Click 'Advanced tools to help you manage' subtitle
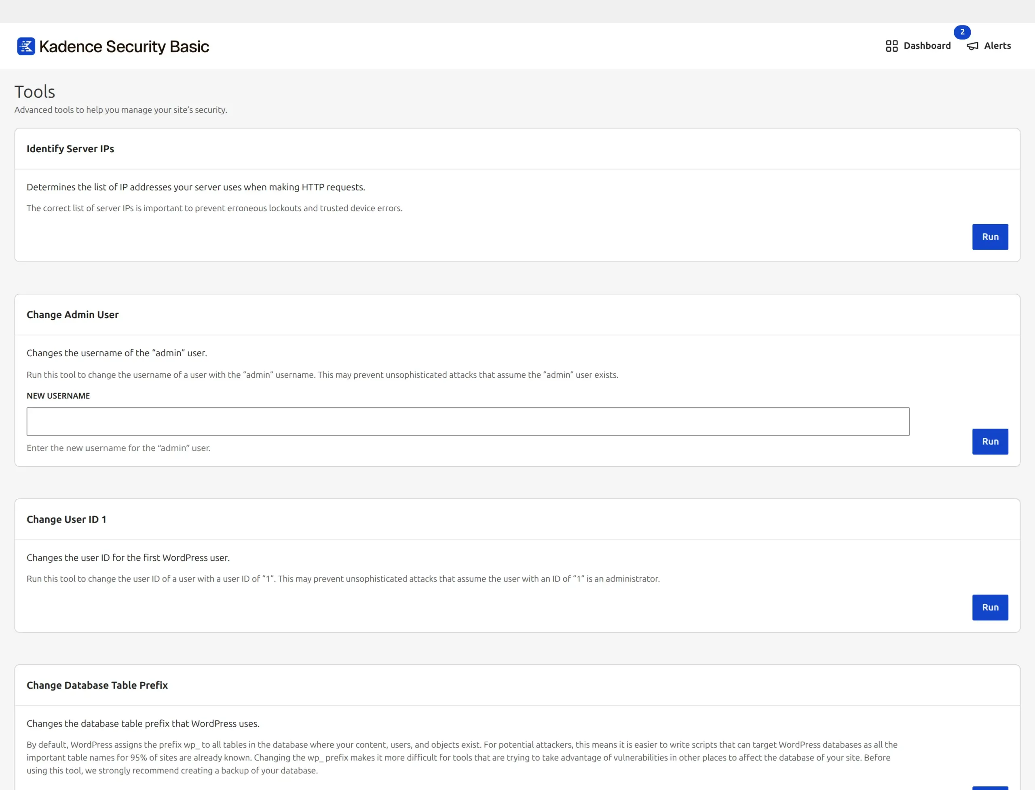 tap(121, 109)
